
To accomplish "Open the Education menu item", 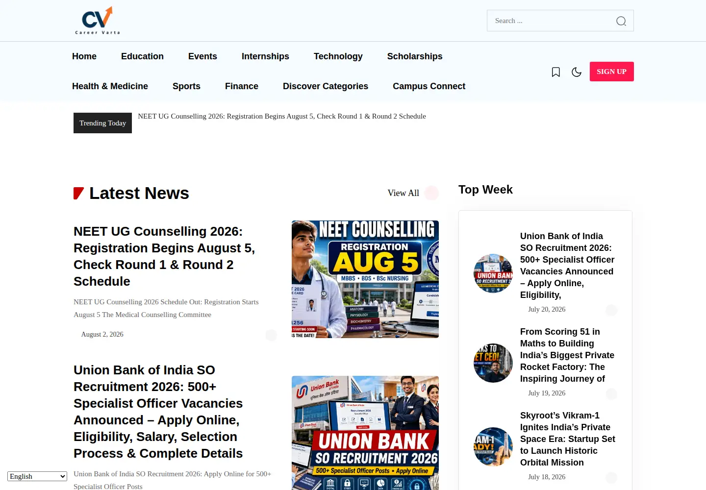I will 142,56.
